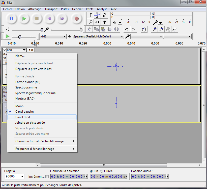The width and height of the screenshot is (207, 189).
Task: Click the Undo arrow icon
Action: click(127, 29)
